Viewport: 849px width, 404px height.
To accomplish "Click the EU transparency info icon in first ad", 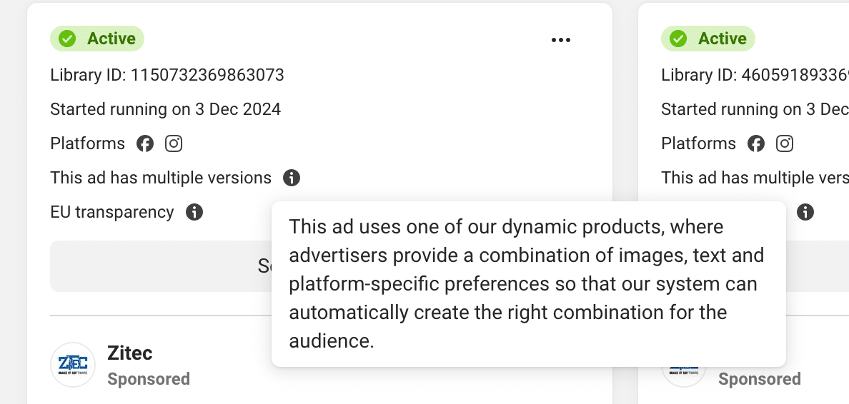I will click(194, 212).
